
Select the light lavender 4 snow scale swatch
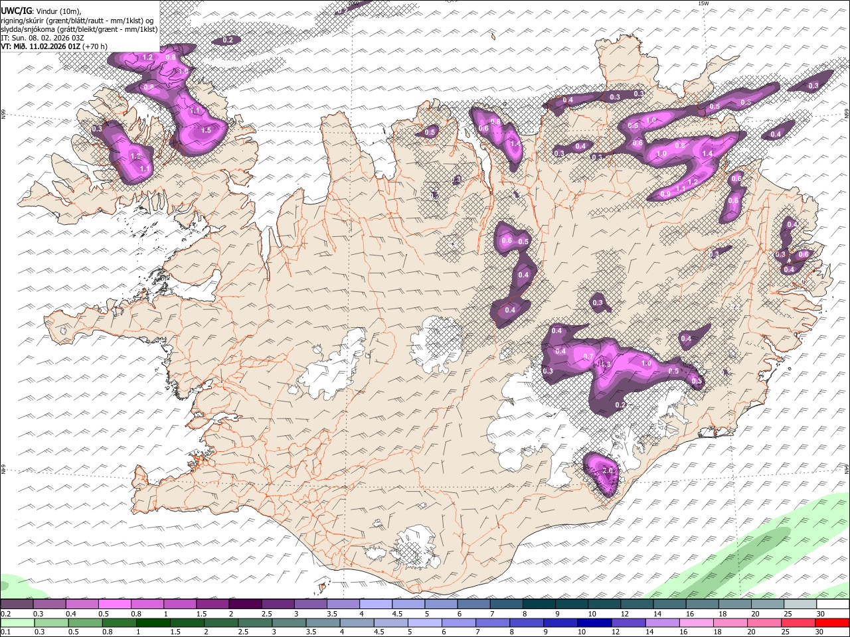coord(375,604)
